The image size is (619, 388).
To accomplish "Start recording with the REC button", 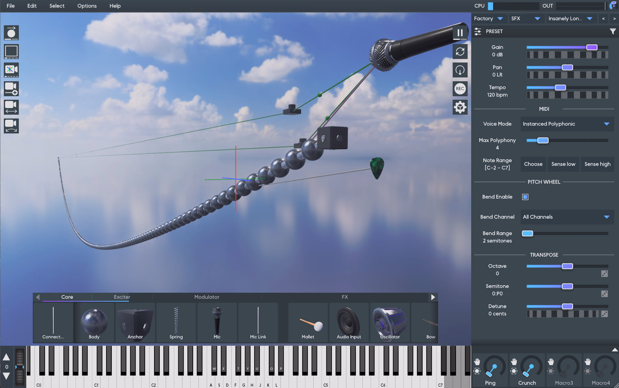I will [x=460, y=89].
